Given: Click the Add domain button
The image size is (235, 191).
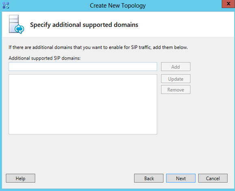Looking at the screenshot, I should pos(176,67).
